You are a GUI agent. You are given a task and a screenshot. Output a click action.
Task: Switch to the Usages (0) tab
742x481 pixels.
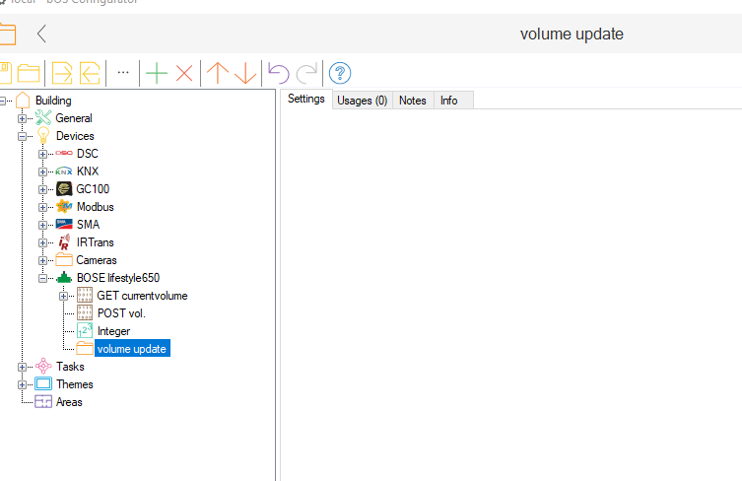[362, 101]
